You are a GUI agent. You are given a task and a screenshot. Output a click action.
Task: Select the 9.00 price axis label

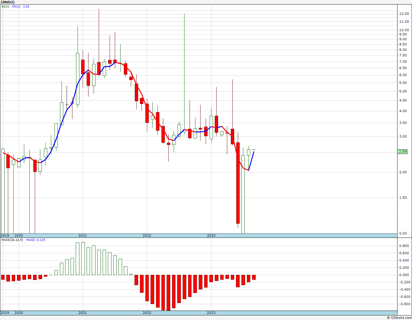coord(403,39)
